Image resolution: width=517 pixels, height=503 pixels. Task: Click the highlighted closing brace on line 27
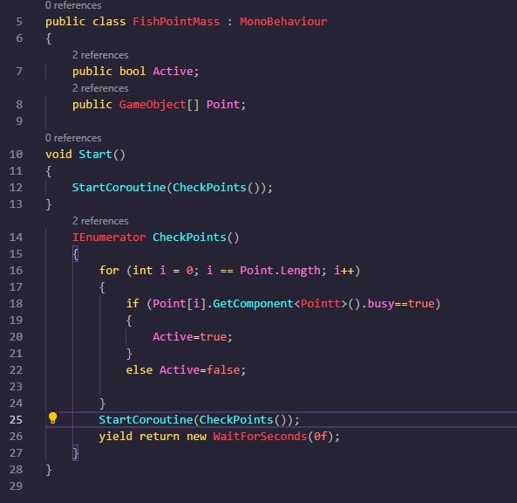coord(76,453)
